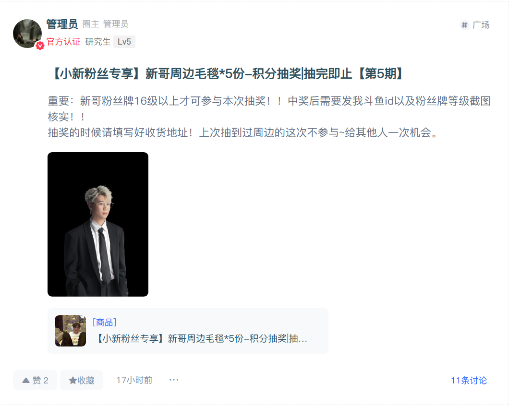Toggle the 赞 2 like button

tap(35, 380)
